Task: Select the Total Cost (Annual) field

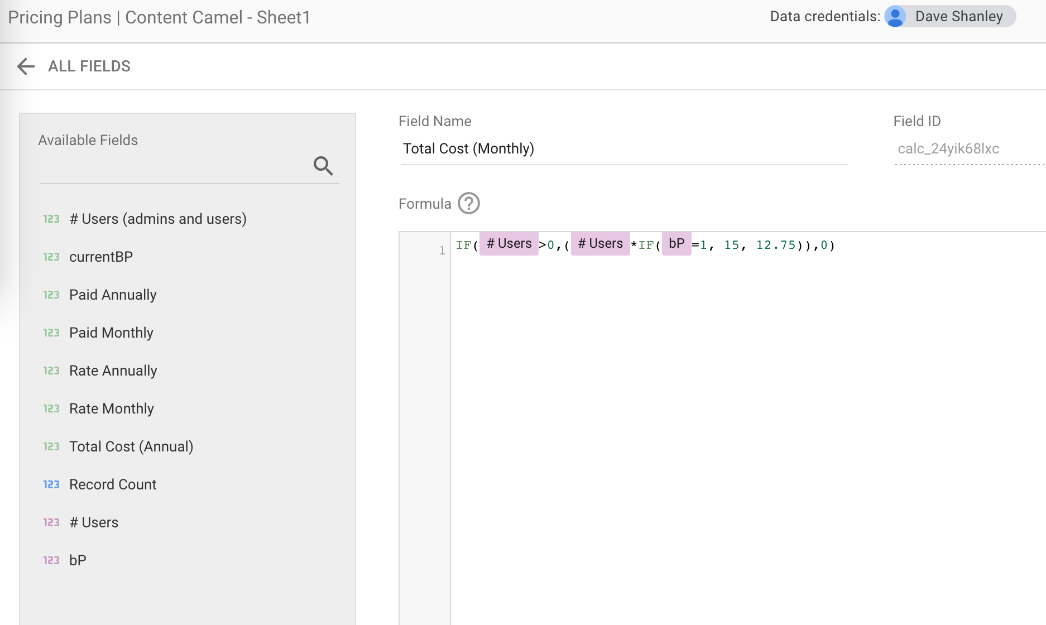Action: [x=131, y=447]
